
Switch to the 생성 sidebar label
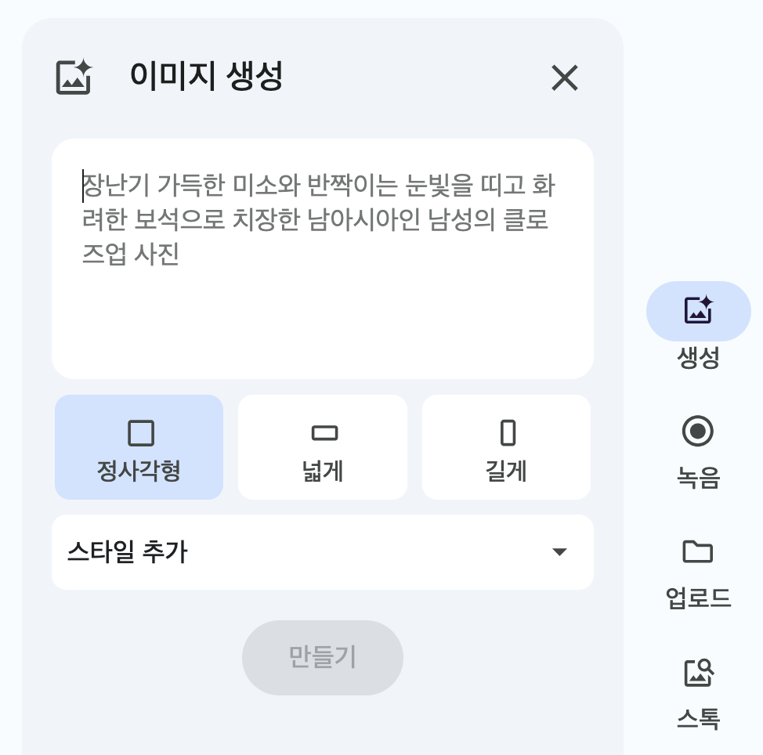click(698, 359)
